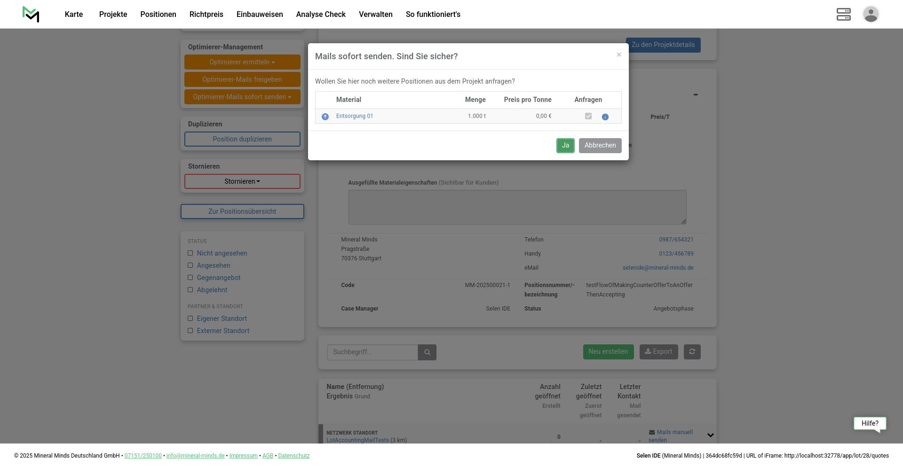
Task: Check the Nicht angesehen status filter
Action: click(190, 253)
